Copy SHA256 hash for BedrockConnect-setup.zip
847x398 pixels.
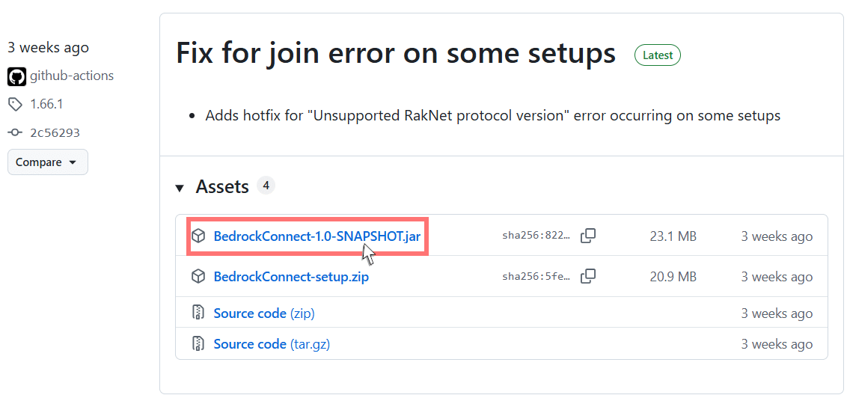coord(588,276)
